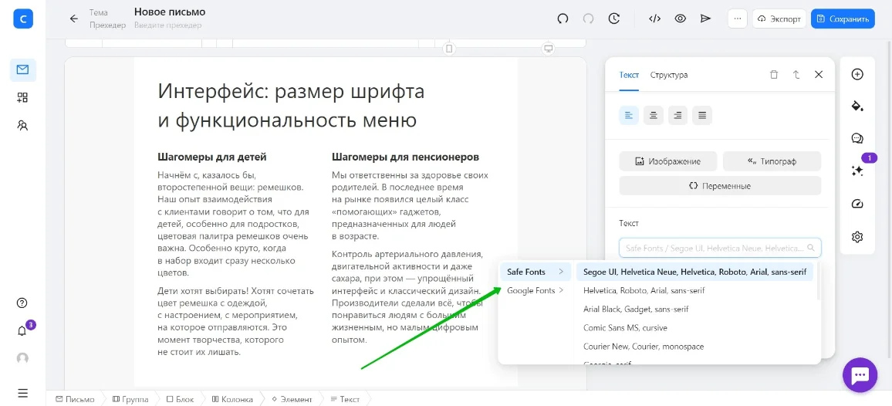This screenshot has height=406, width=892.
Task: Click the Экспорт button
Action: point(779,19)
